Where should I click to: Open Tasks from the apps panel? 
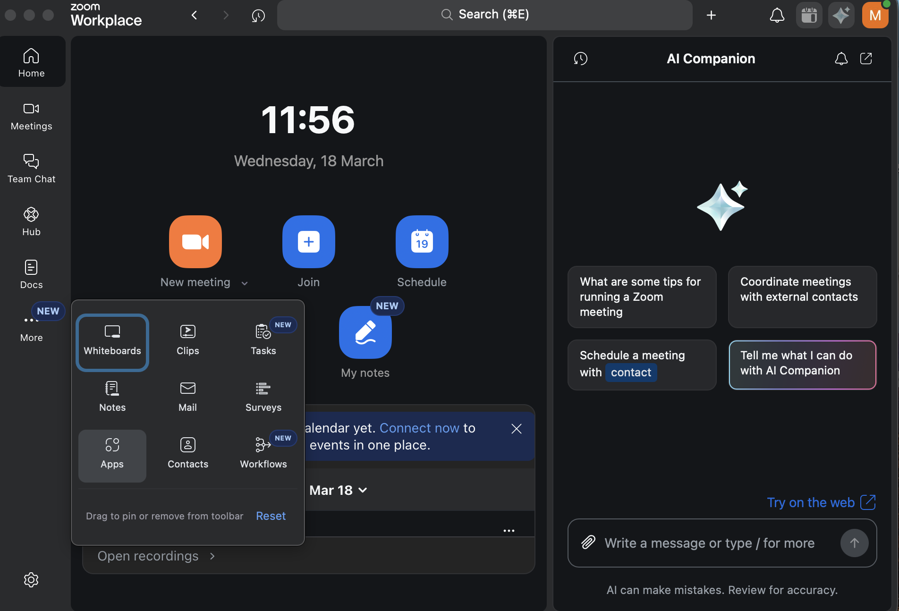pos(263,339)
